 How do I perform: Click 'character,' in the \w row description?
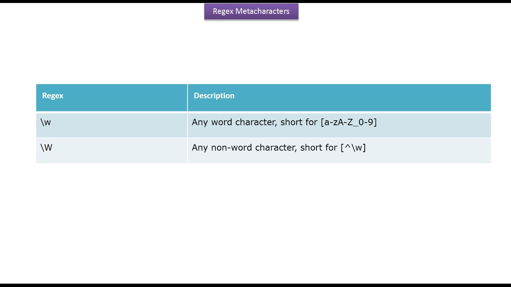click(x=257, y=123)
